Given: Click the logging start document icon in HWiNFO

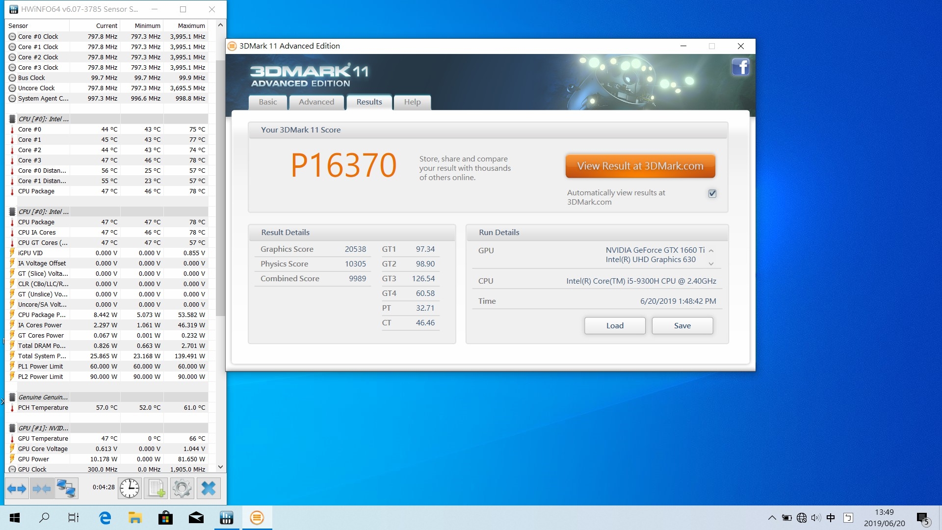Looking at the screenshot, I should pos(156,488).
